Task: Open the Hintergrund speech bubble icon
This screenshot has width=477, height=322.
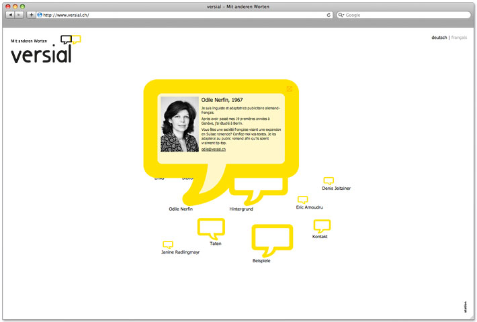Action: pos(259,191)
